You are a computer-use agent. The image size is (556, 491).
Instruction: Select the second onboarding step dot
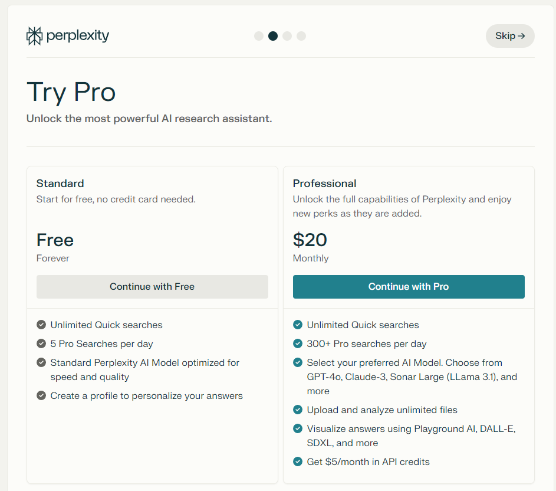coord(273,36)
